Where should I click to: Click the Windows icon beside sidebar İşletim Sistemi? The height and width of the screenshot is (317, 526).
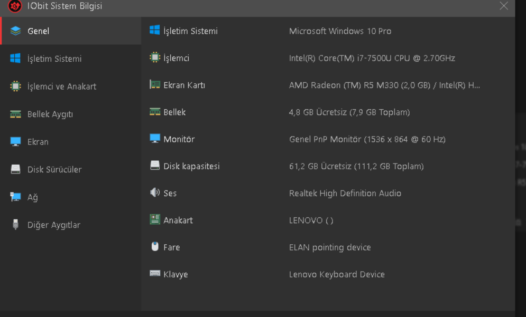(x=16, y=59)
